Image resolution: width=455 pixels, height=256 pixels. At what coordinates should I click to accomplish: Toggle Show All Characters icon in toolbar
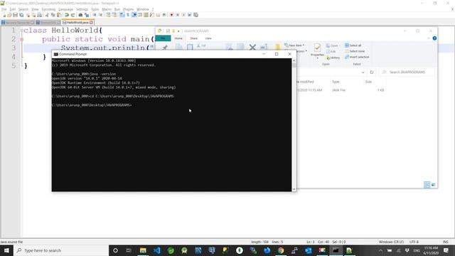128,15
